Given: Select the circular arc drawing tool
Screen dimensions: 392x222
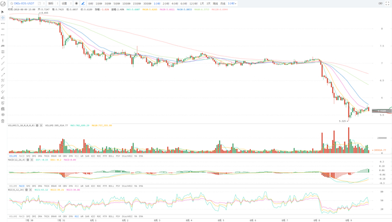Looking at the screenshot, I should click(3, 103).
